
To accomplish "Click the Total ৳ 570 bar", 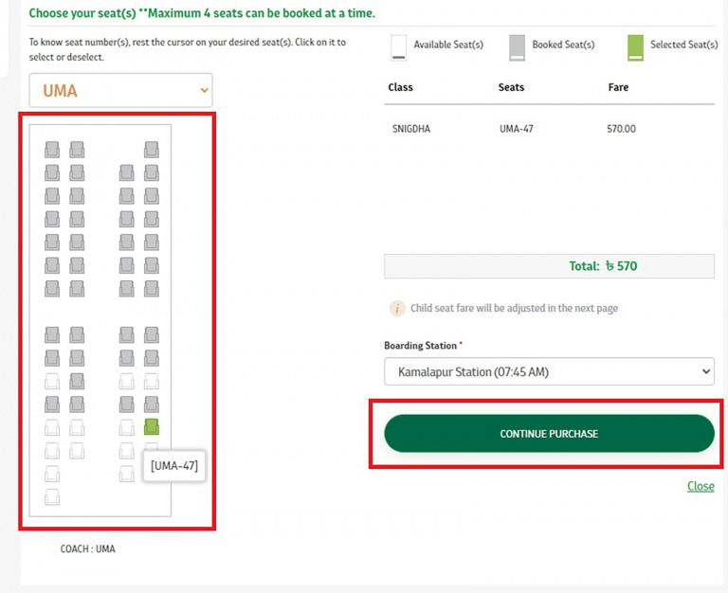I will pyautogui.click(x=549, y=266).
